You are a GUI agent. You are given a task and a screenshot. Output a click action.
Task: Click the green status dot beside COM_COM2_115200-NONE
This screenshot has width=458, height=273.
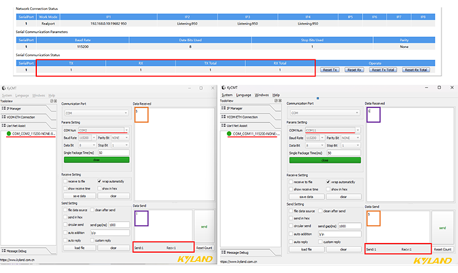(9, 134)
